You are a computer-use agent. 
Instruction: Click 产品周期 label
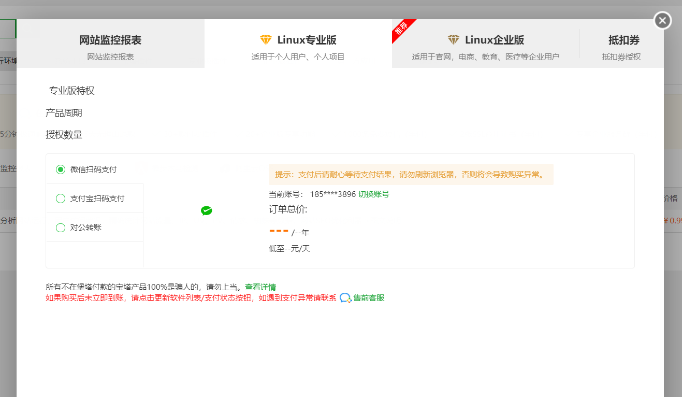pos(64,113)
